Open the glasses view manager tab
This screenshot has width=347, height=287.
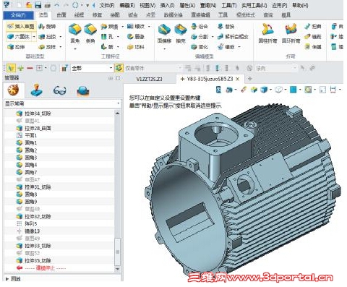59,91
